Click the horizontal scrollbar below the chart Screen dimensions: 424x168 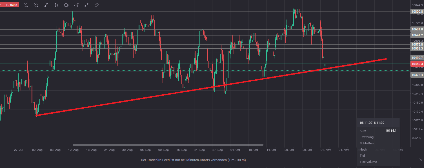pos(168,144)
